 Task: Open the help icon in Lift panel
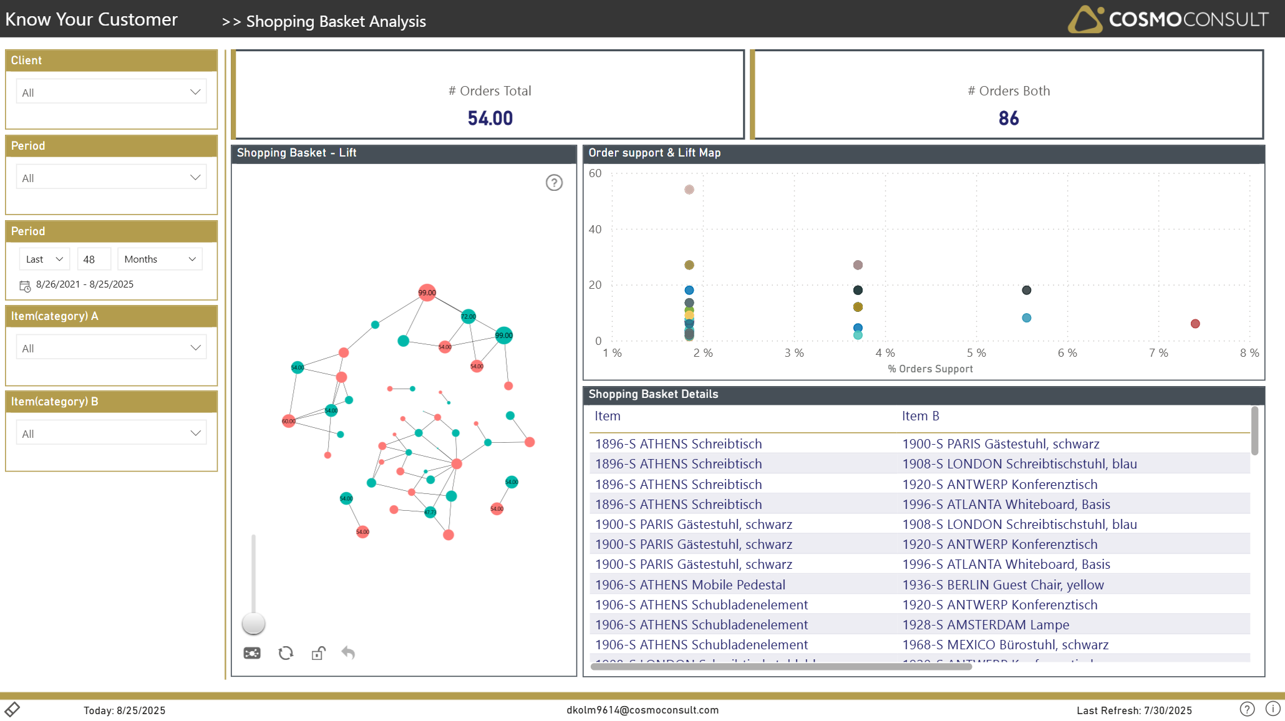click(x=554, y=183)
